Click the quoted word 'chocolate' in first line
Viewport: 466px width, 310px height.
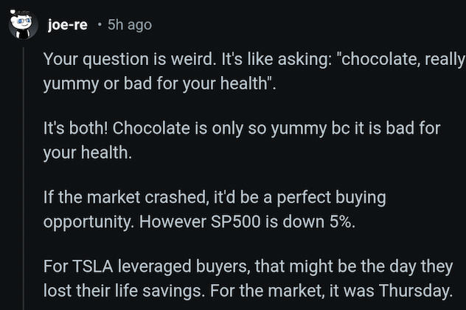pyautogui.click(x=380, y=59)
